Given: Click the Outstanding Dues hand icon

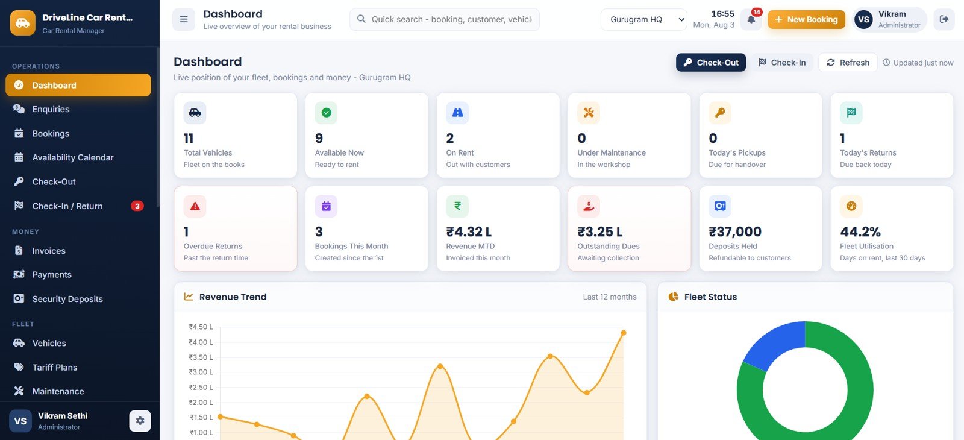Looking at the screenshot, I should click(x=589, y=206).
